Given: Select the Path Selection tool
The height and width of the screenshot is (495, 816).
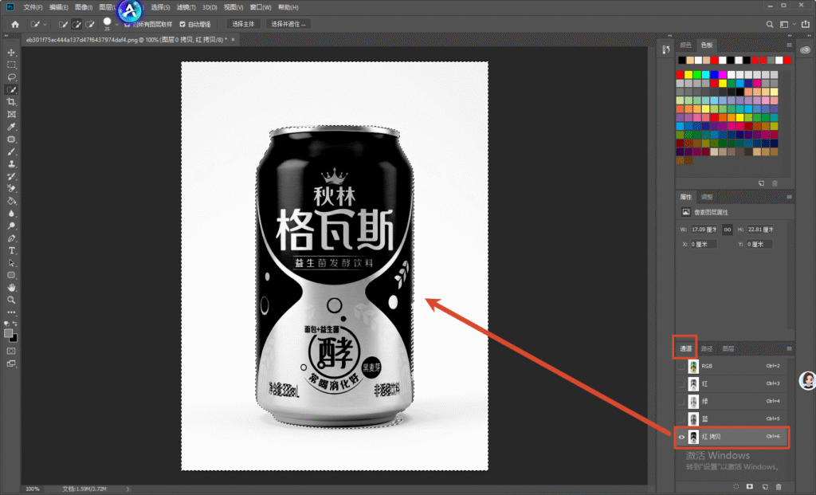Looking at the screenshot, I should coord(11,263).
